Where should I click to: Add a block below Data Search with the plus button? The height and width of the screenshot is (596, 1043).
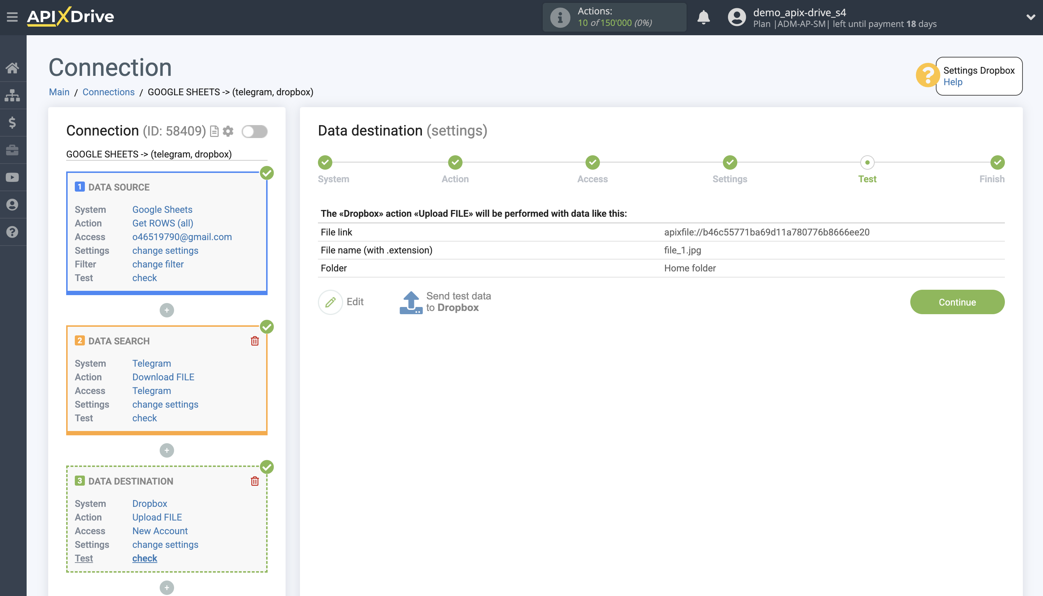click(167, 450)
